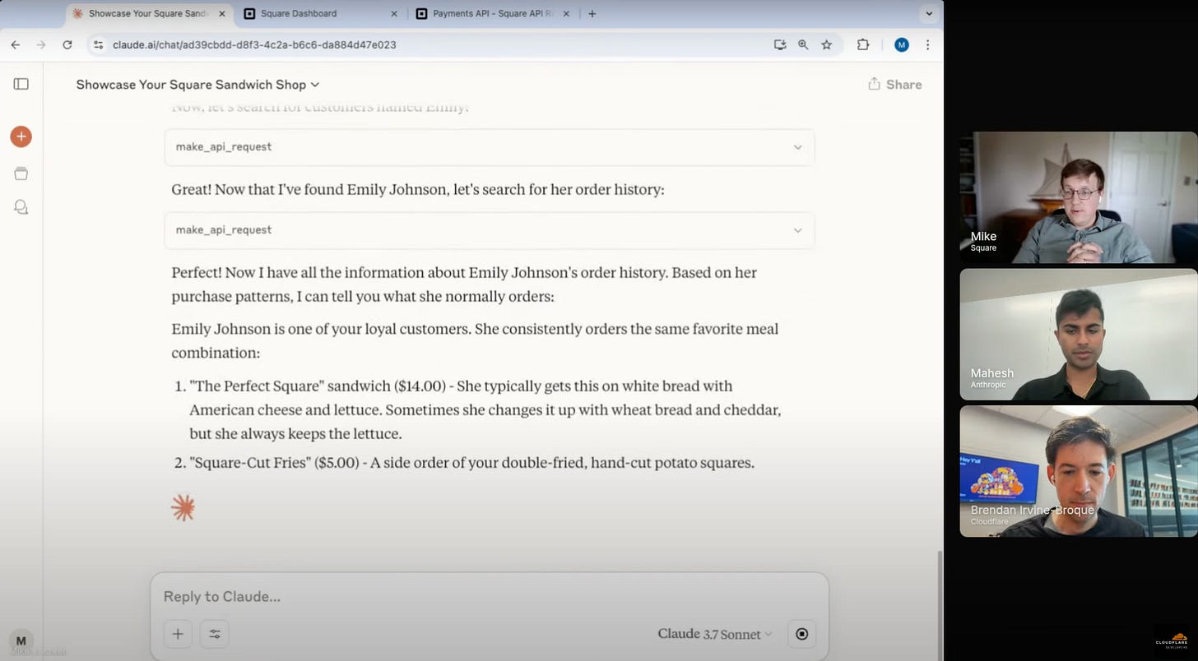The width and height of the screenshot is (1198, 661).
Task: Open the user avatar M in the sidebar
Action: coord(21,641)
